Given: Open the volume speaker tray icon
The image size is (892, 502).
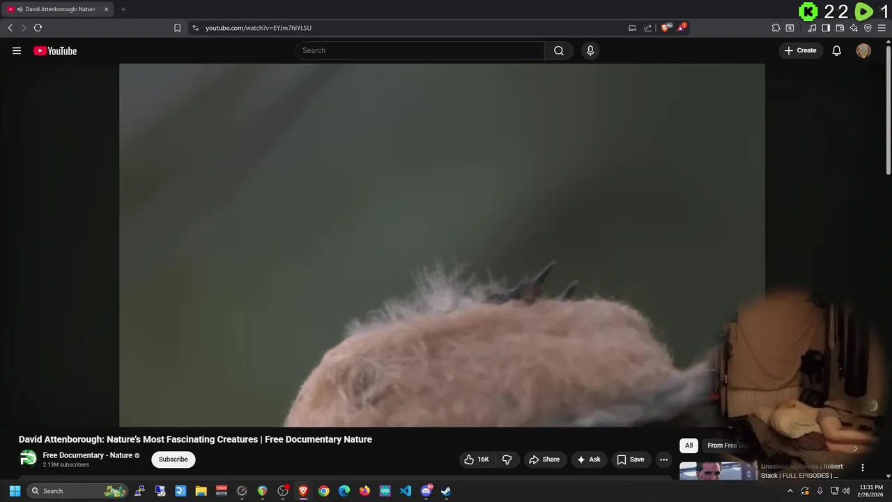Looking at the screenshot, I should click(846, 491).
